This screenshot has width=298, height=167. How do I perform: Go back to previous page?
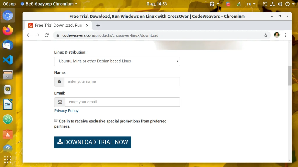[29, 35]
